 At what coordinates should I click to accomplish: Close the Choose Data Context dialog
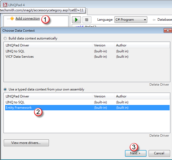pos(168,30)
